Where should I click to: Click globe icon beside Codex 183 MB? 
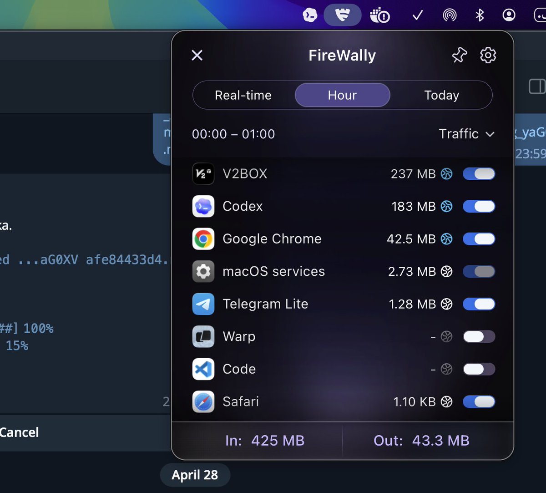[x=447, y=206]
